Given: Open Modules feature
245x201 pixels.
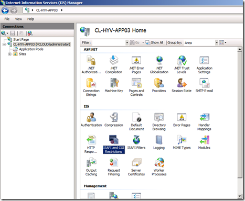Looking at the screenshot, I should tap(204, 142).
